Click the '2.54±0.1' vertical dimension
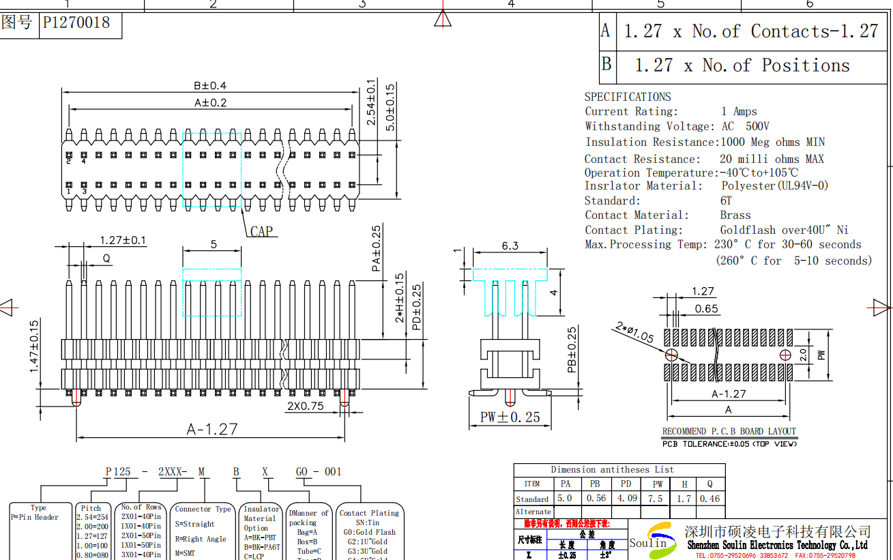The image size is (893, 560). [372, 102]
